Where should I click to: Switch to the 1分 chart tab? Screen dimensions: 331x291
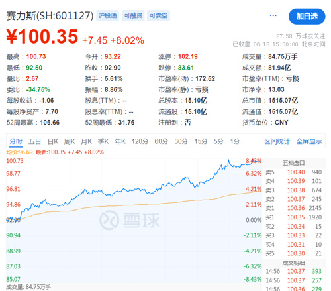click(x=235, y=141)
